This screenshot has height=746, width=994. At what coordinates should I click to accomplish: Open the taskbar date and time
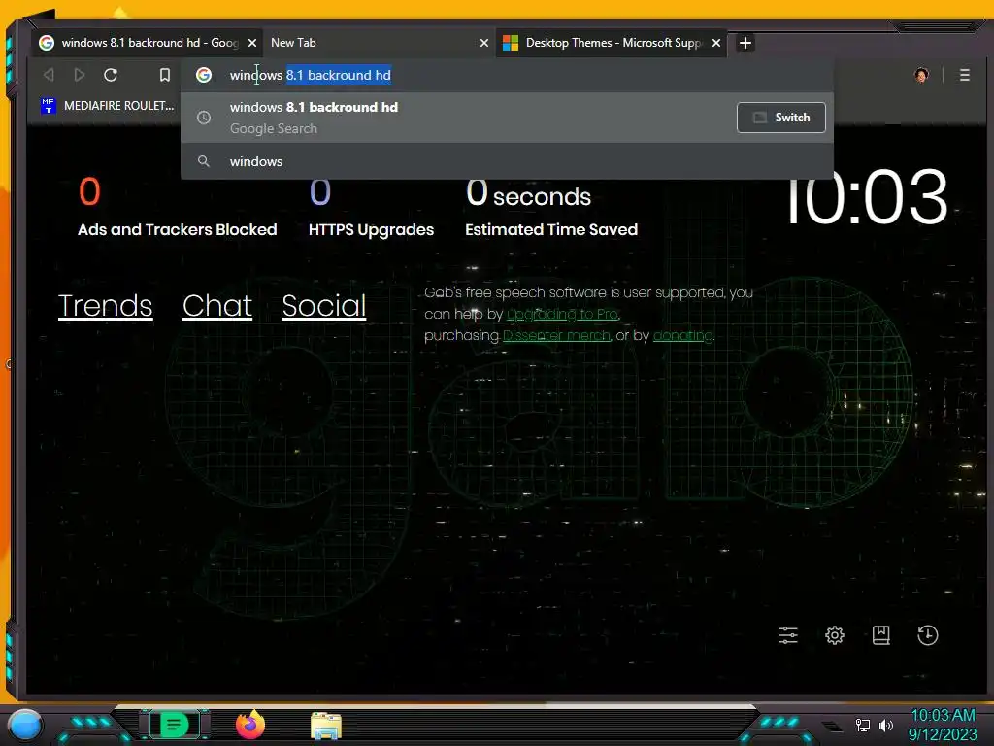click(x=943, y=725)
